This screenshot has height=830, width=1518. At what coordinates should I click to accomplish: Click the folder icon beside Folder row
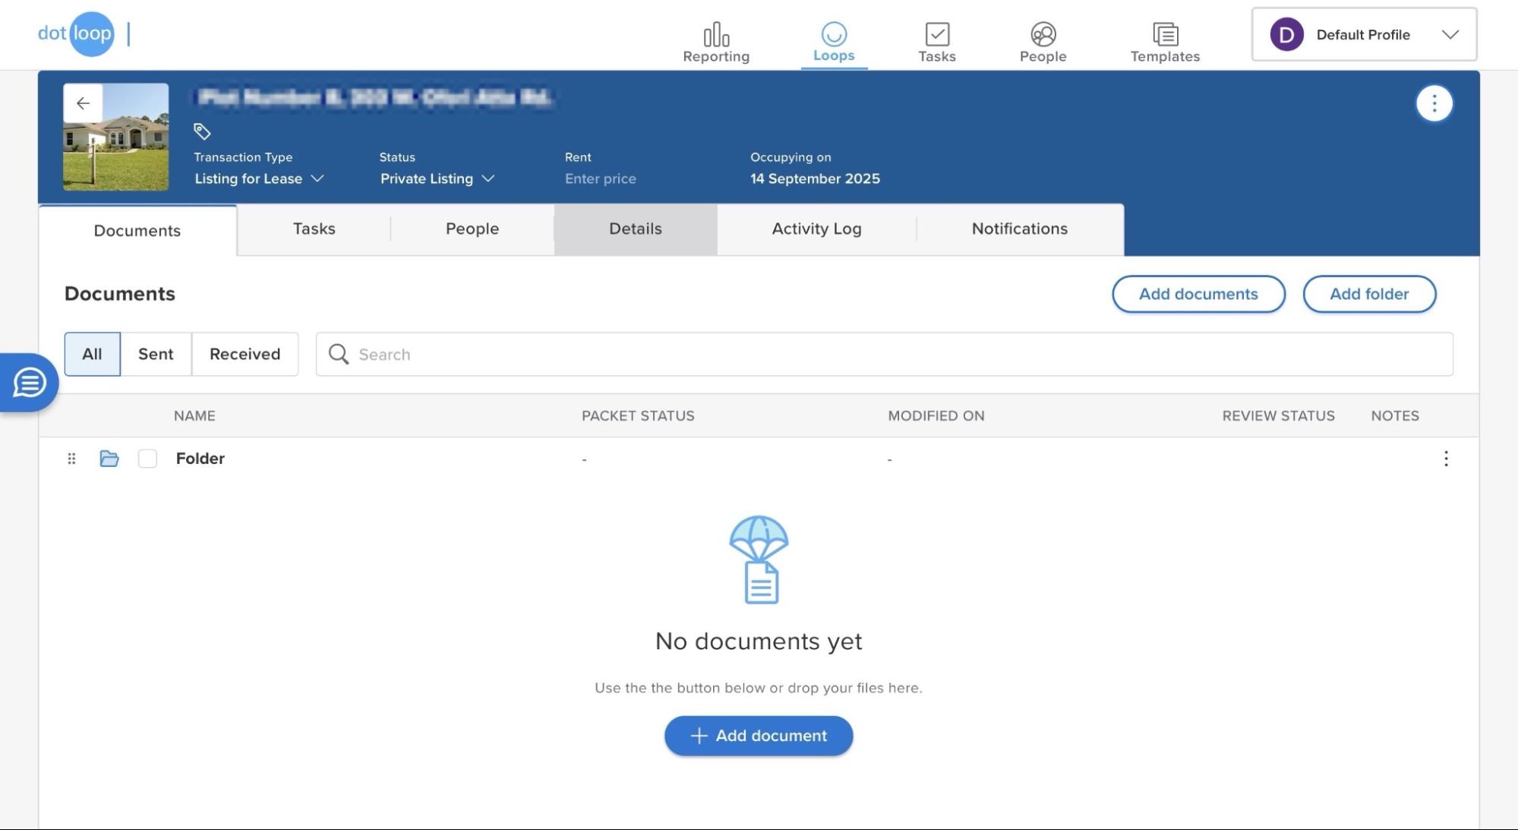point(109,458)
